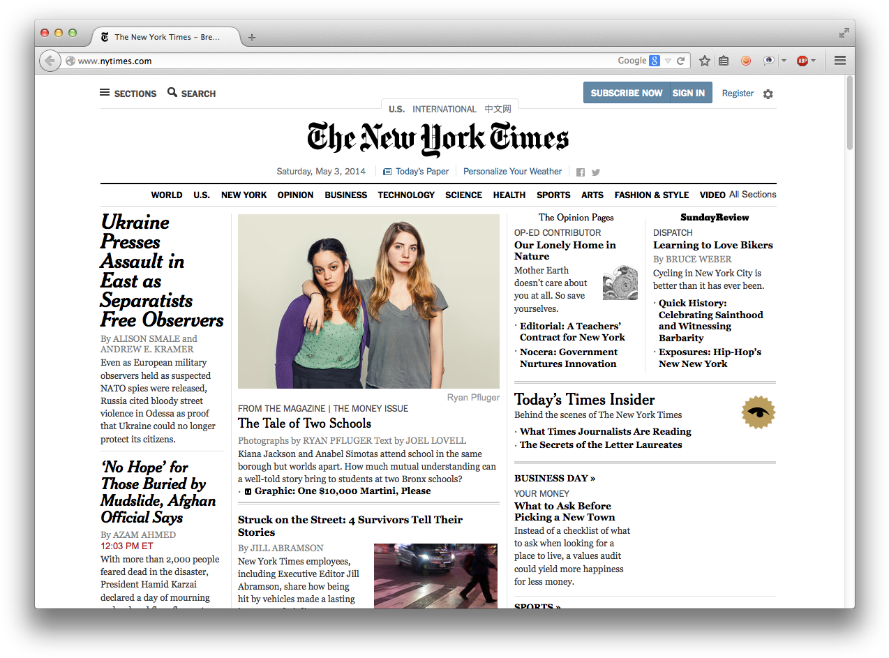
Task: Reload page with refresh icon
Action: click(x=680, y=61)
